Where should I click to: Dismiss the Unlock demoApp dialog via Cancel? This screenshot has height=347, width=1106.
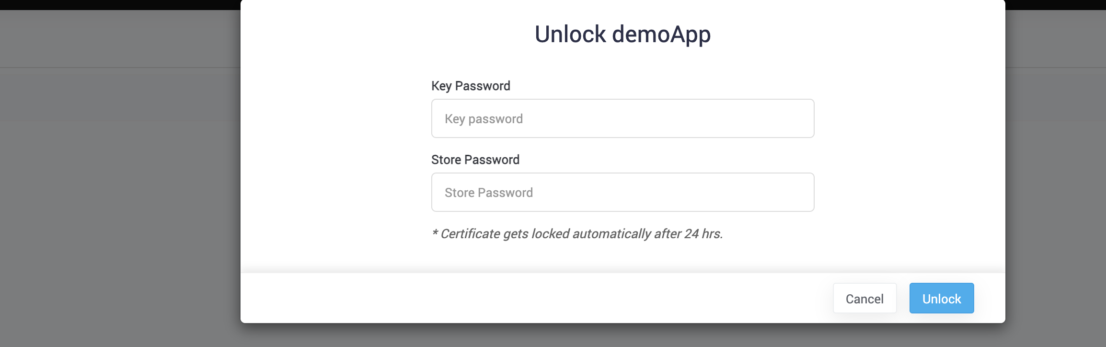(x=864, y=298)
